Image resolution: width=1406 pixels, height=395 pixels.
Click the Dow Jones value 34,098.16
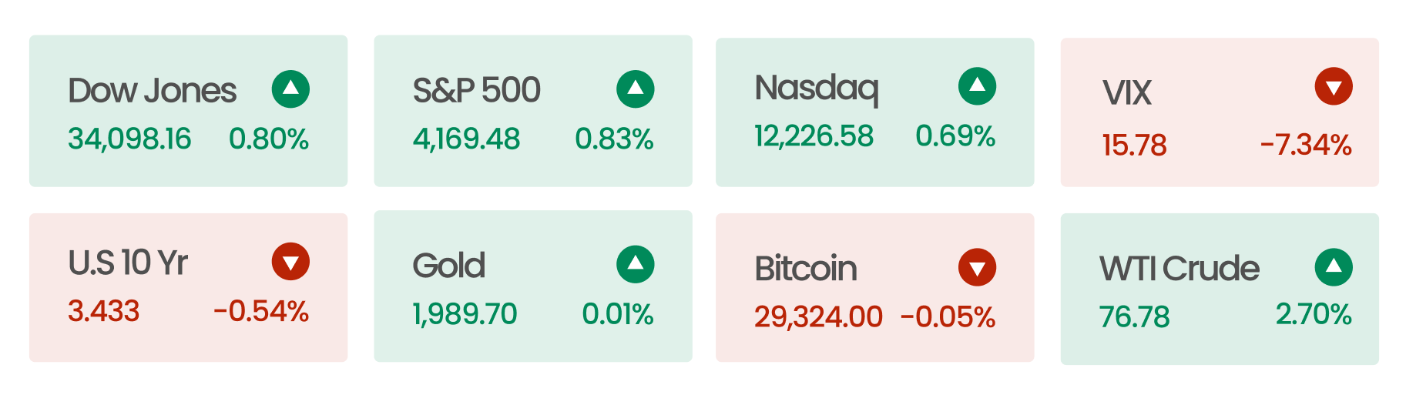click(x=129, y=139)
